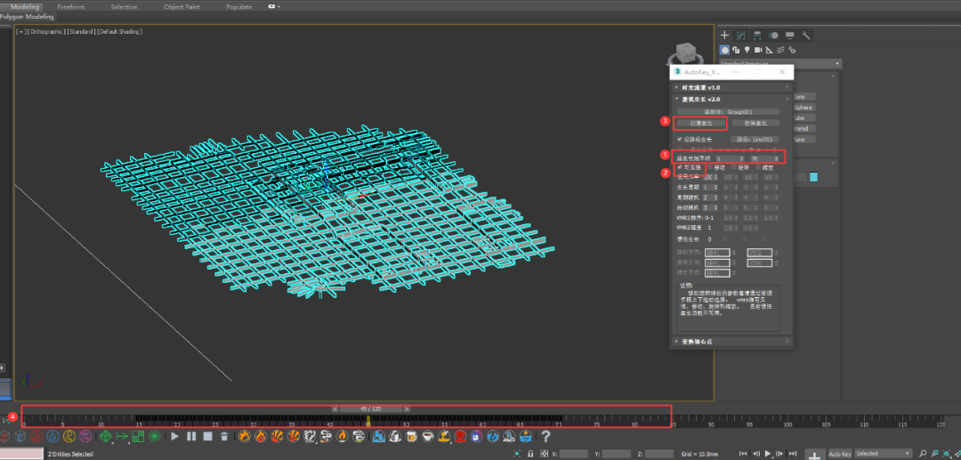The image size is (961, 460).
Task: Switch to the Freeform ribbon tab
Action: [71, 6]
